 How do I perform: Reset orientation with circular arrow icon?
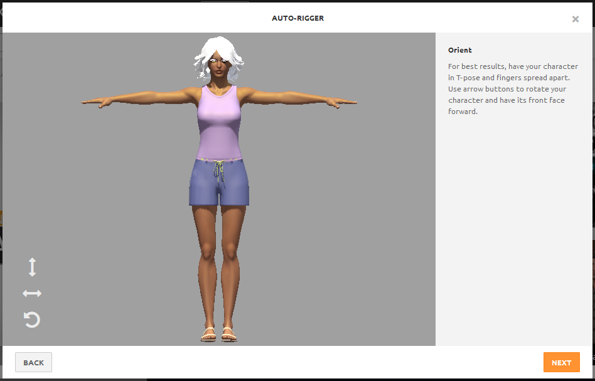32,320
